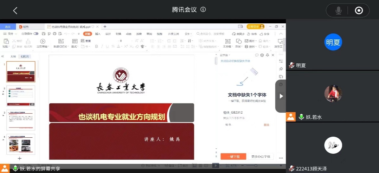The image size is (379, 173).
Task: Open settings gear in cloud font panel
Action: pos(262,55)
